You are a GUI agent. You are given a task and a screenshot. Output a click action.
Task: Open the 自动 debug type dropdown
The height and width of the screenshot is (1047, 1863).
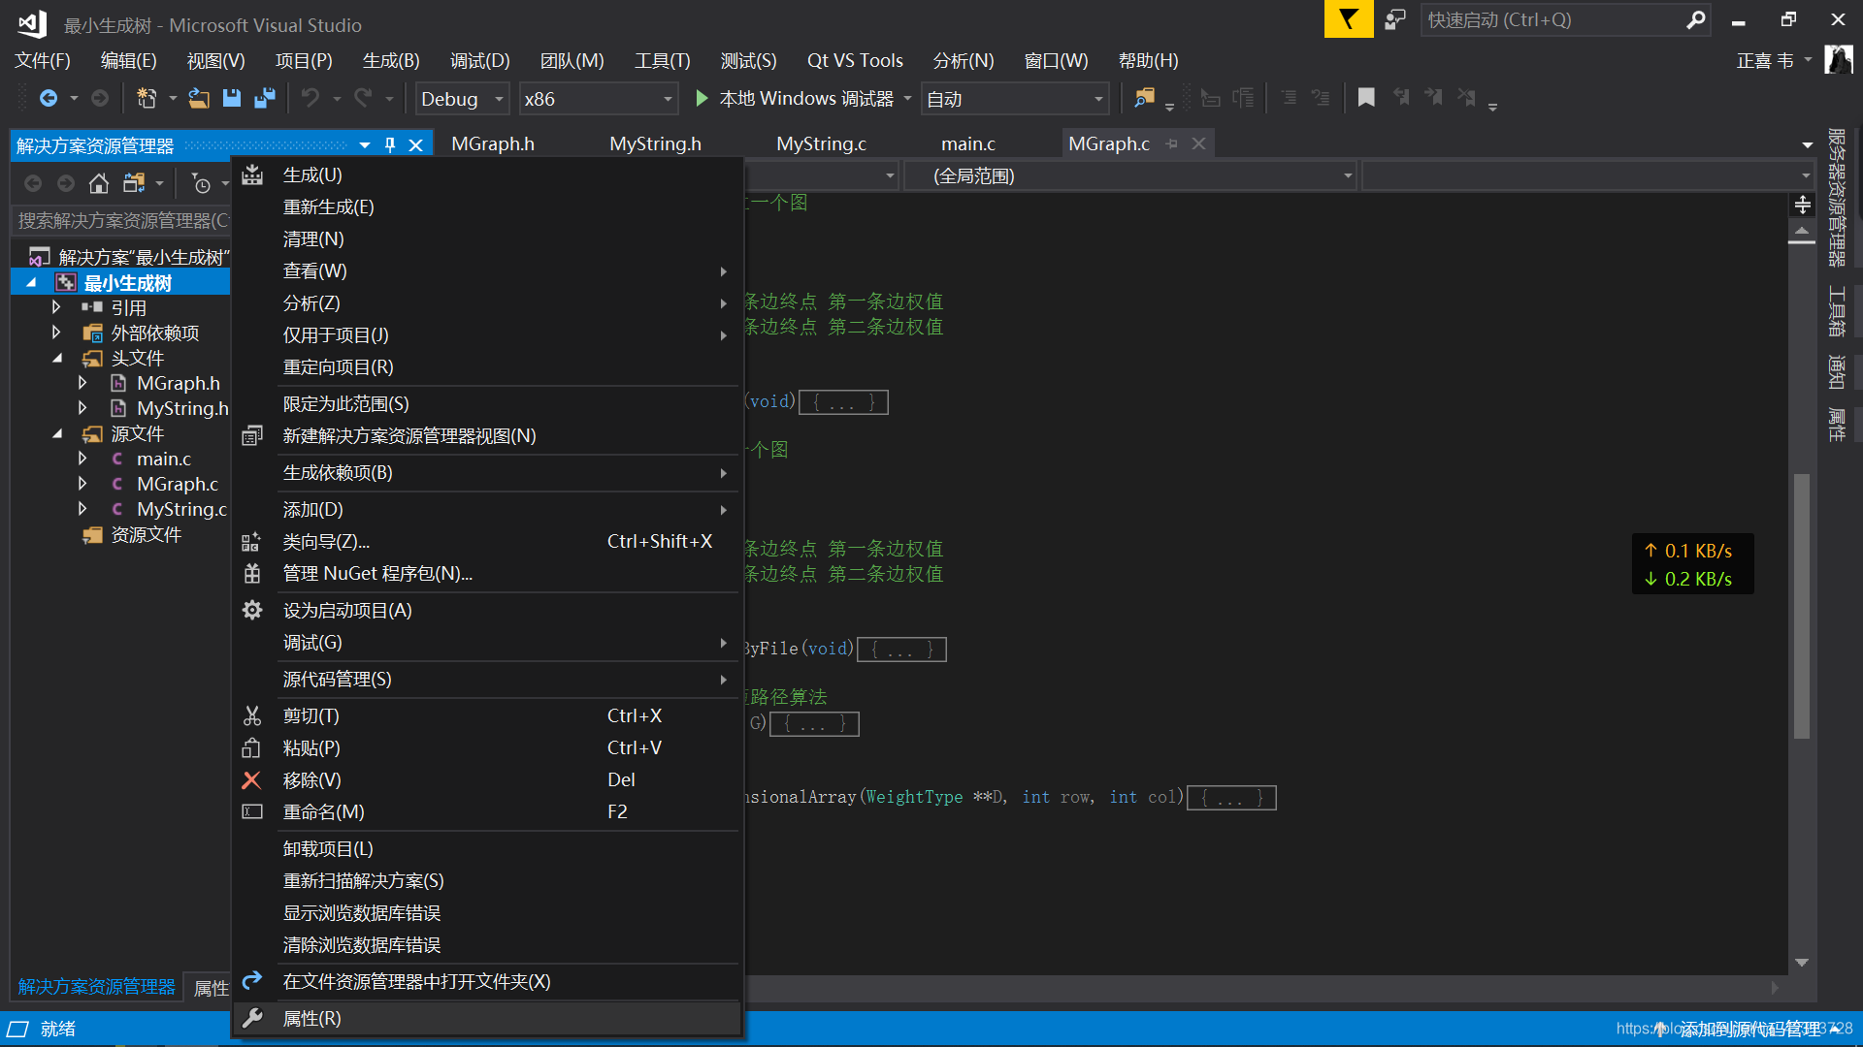[1016, 99]
